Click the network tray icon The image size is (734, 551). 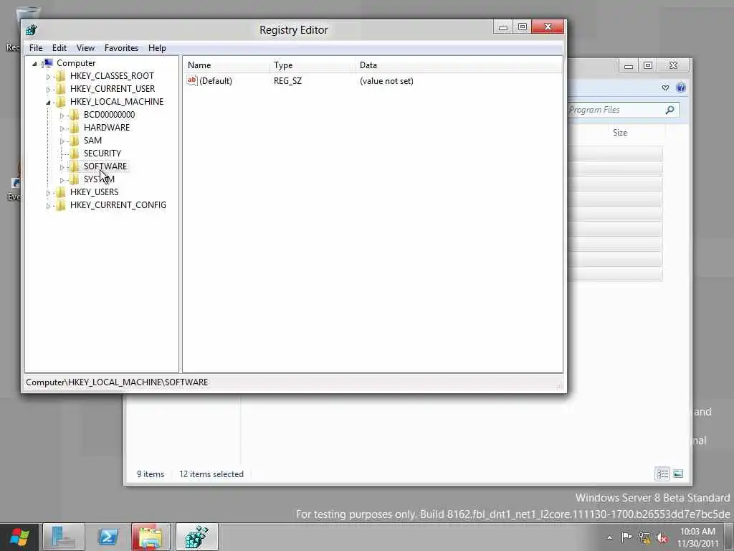pyautogui.click(x=644, y=537)
